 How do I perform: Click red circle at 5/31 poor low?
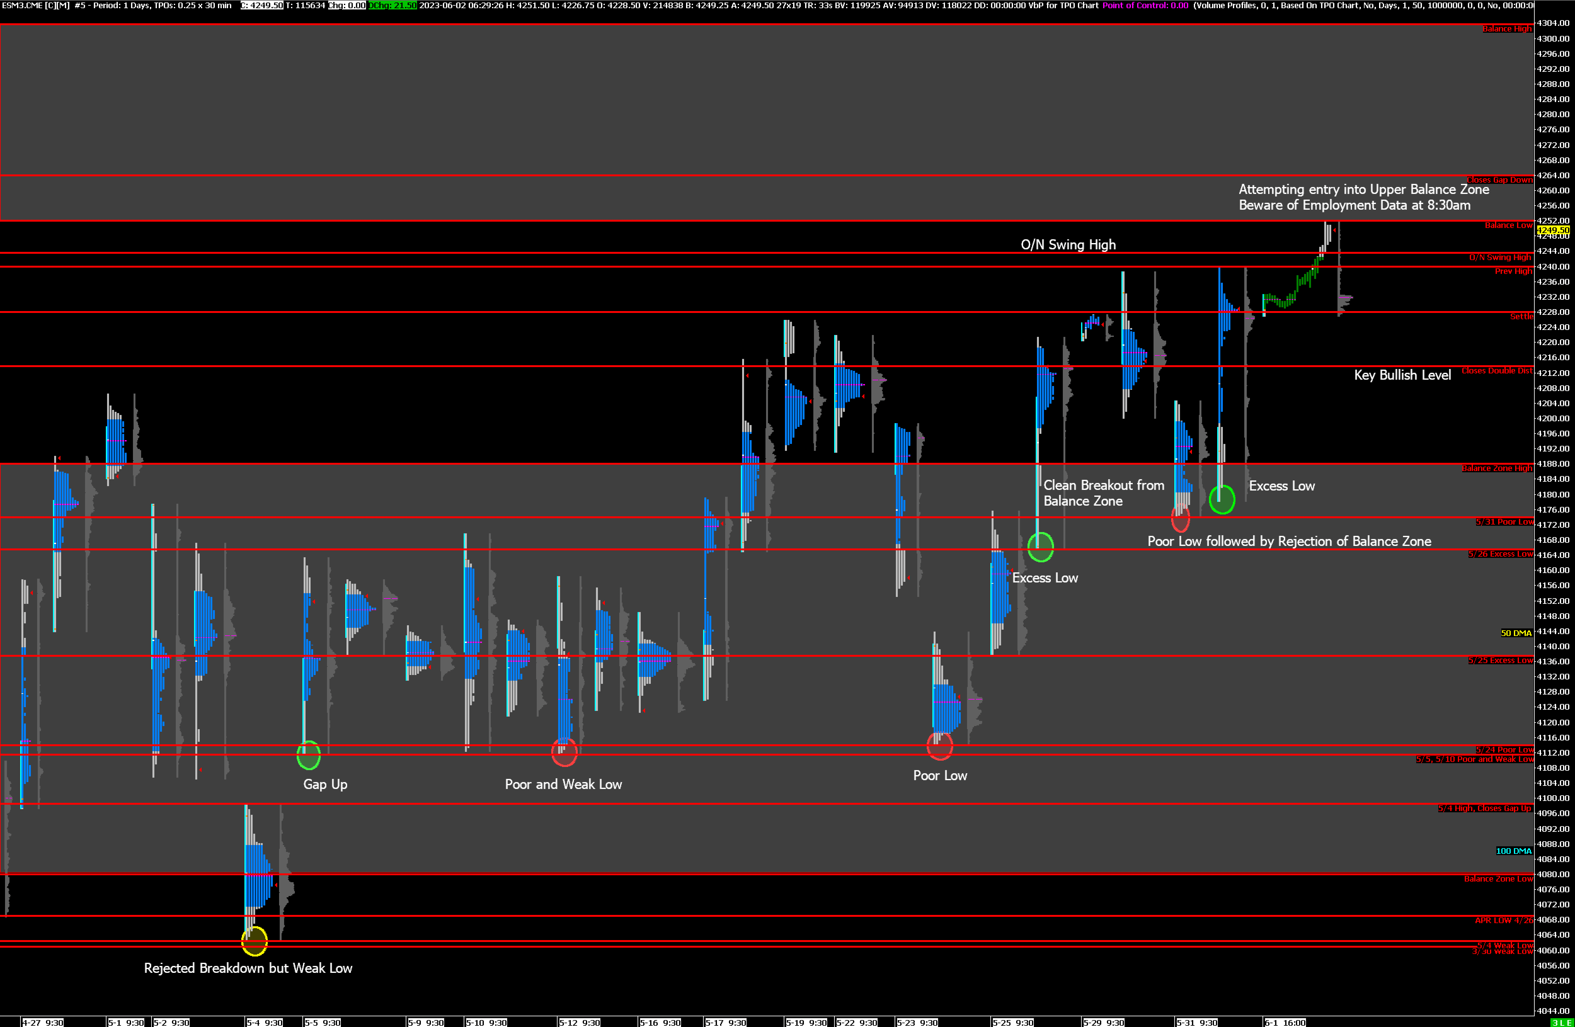[1180, 519]
